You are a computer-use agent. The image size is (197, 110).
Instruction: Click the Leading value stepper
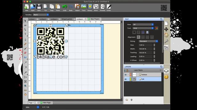(x=154, y=57)
